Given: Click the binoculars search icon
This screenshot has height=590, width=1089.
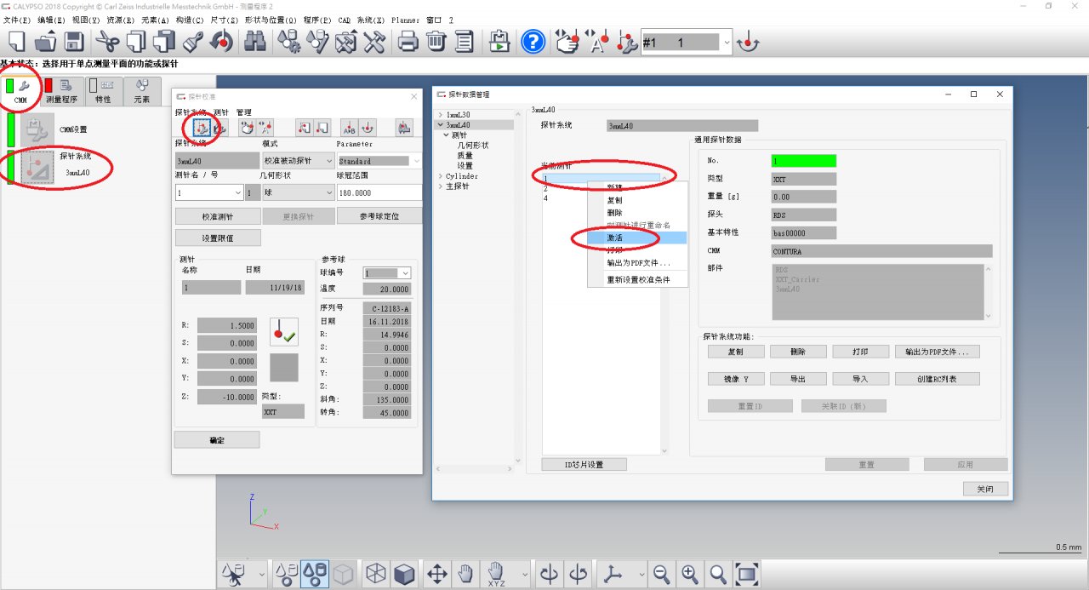Looking at the screenshot, I should click(254, 41).
